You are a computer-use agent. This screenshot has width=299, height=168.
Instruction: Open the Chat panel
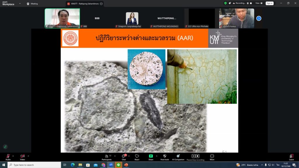(x=124, y=156)
